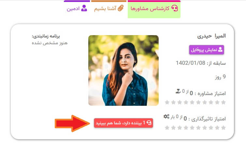Click the paperclip icon beside آشنا بشیم
Image resolution: width=246 pixels, height=151 pixels.
121,8
